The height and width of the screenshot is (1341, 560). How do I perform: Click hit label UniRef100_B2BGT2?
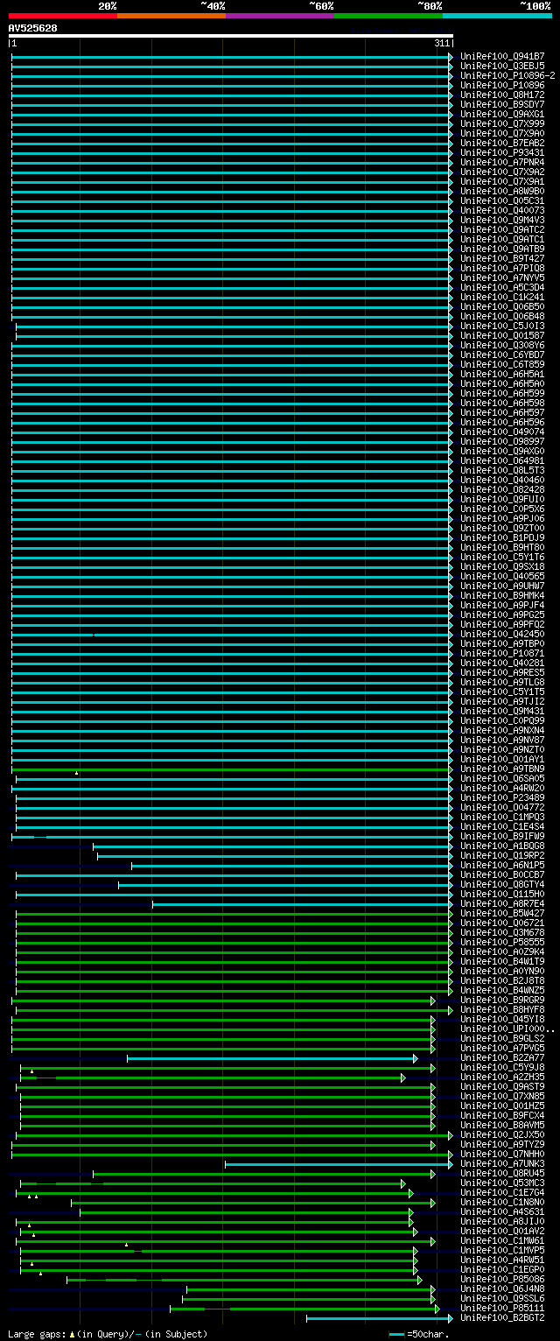502,1317
